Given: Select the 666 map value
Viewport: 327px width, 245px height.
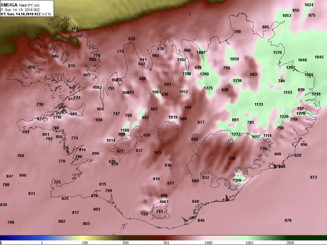Looking at the screenshot, I should (x=187, y=50).
